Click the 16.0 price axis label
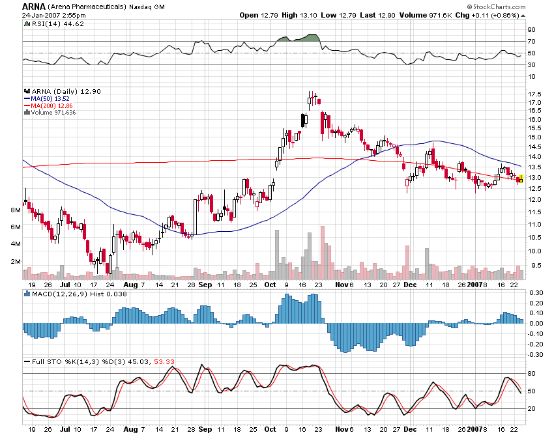 (x=534, y=120)
